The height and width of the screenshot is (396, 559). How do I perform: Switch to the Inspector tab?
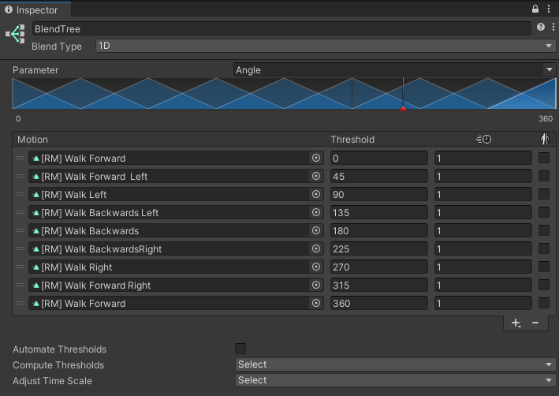35,10
